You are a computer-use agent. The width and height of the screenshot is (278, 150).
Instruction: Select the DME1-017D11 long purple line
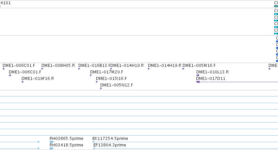tap(239, 82)
